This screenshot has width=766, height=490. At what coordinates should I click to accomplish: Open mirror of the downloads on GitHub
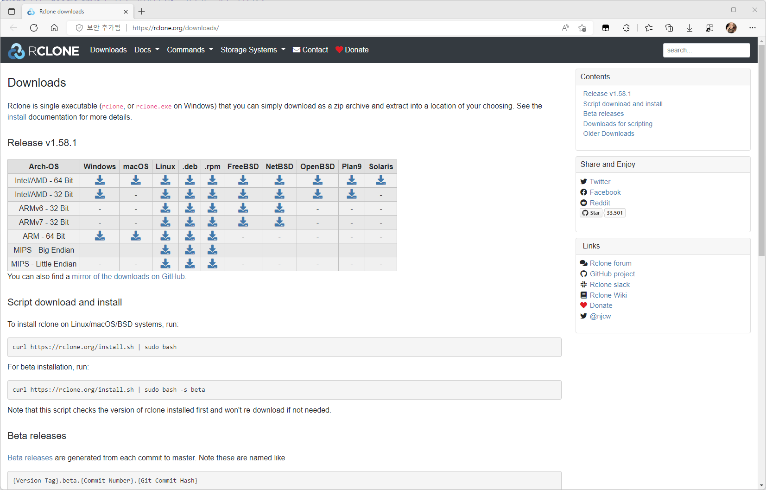(128, 277)
